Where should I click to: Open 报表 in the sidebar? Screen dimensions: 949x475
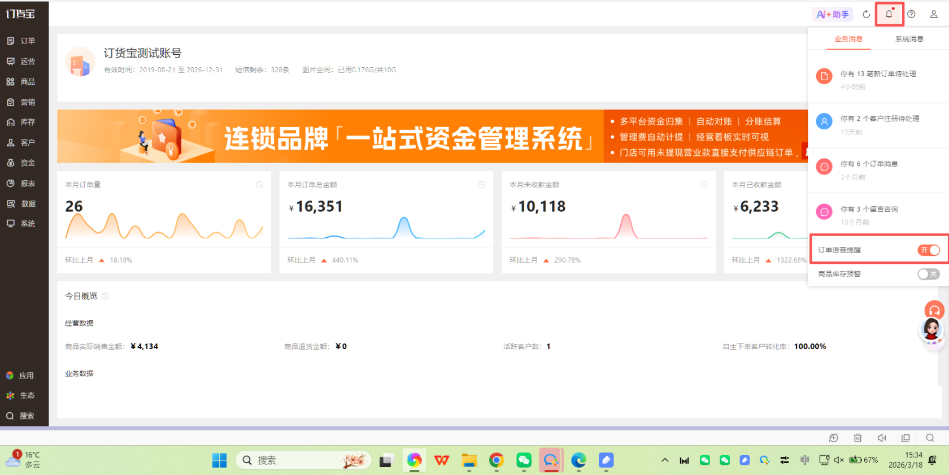(21, 184)
